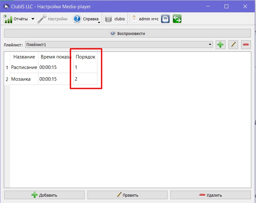Delete the playlist with the red minus icon
Image resolution: width=256 pixels, height=203 pixels.
[x=246, y=44]
